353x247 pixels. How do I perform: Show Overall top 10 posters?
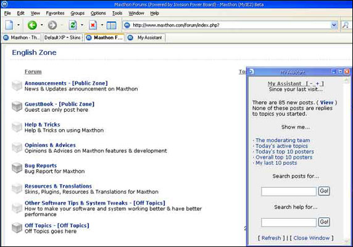point(284,157)
